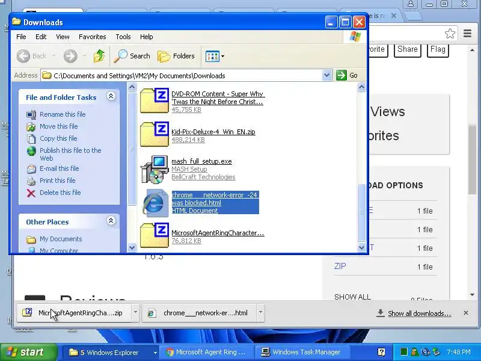
Task: Click the Windows Start button
Action: 28,352
